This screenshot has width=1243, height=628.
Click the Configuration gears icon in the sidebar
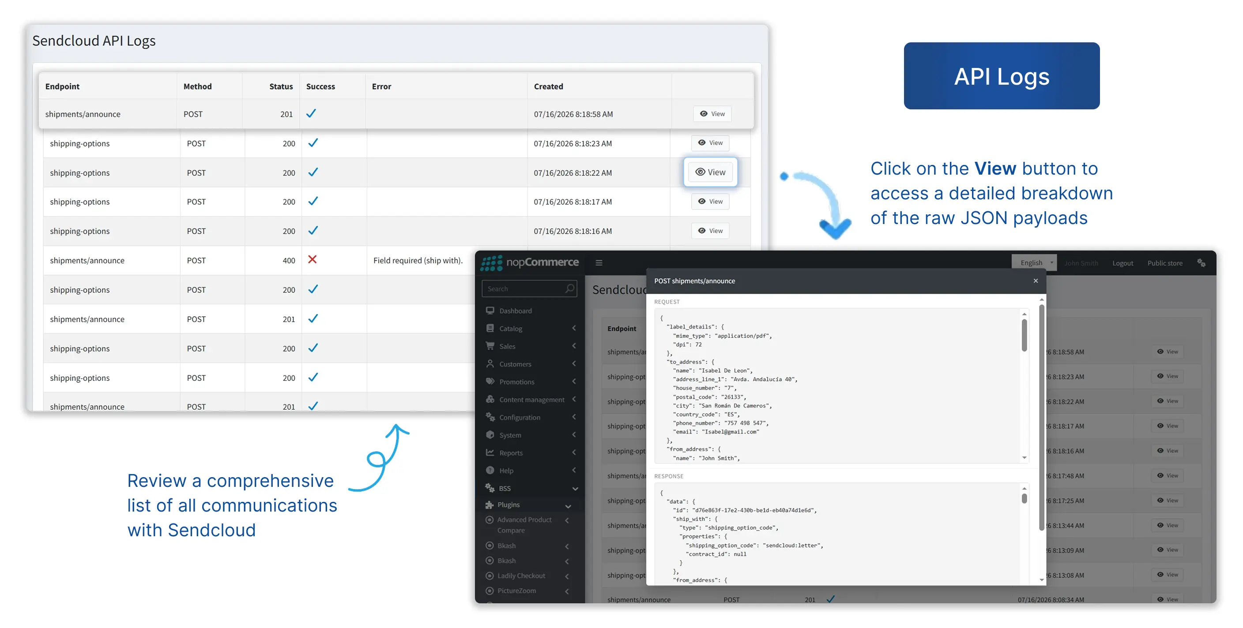pyautogui.click(x=490, y=417)
